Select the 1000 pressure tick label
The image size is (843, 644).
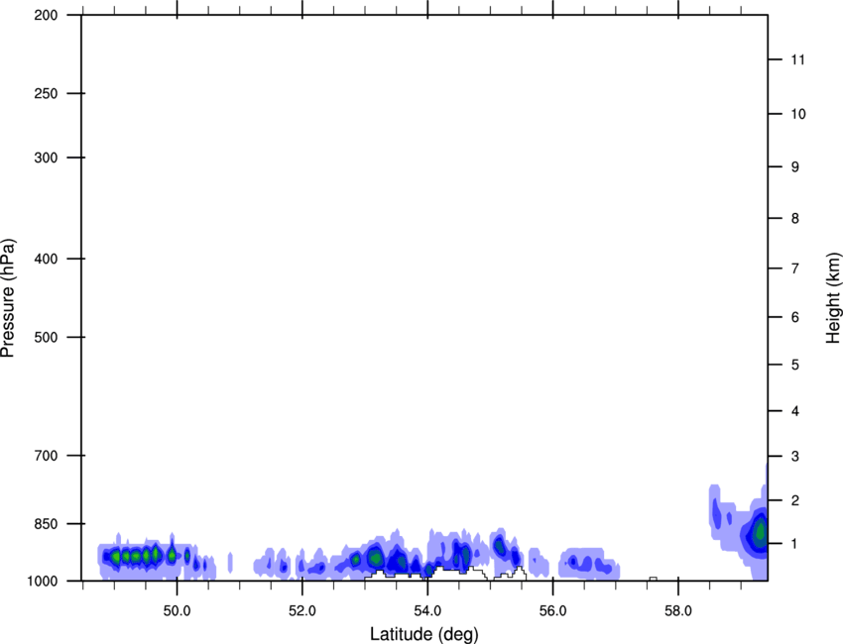(42, 581)
